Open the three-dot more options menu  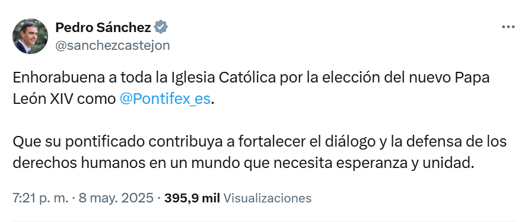[508, 27]
